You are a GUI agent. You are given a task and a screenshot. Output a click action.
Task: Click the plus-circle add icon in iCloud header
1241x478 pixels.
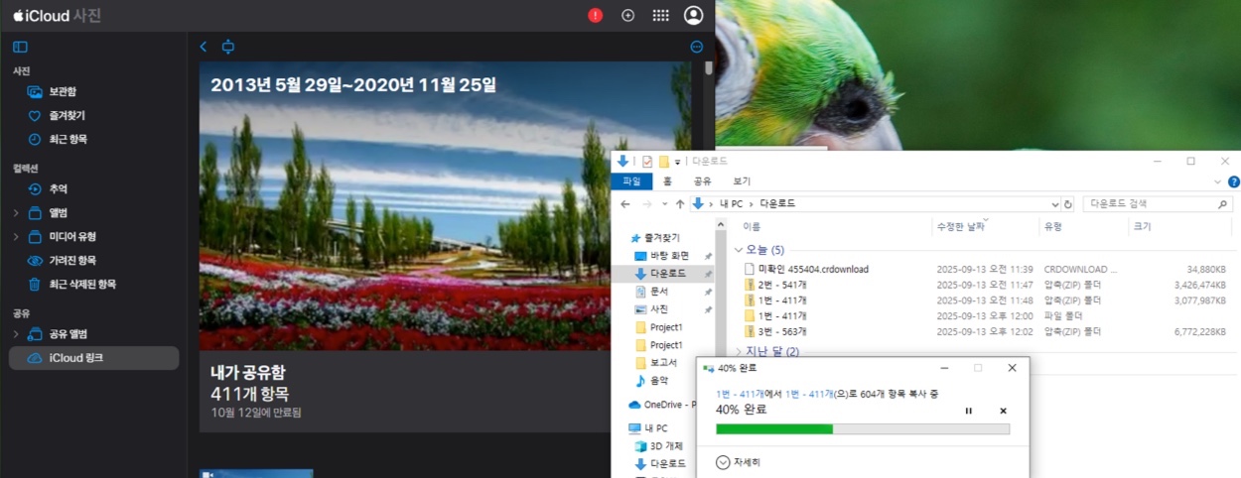[627, 15]
